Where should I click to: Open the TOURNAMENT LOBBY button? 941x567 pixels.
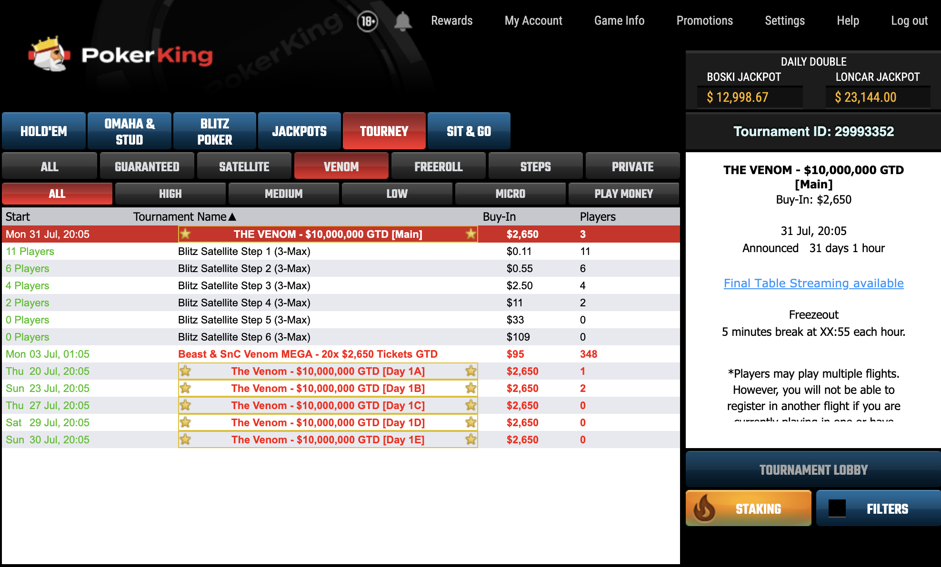pyautogui.click(x=813, y=470)
